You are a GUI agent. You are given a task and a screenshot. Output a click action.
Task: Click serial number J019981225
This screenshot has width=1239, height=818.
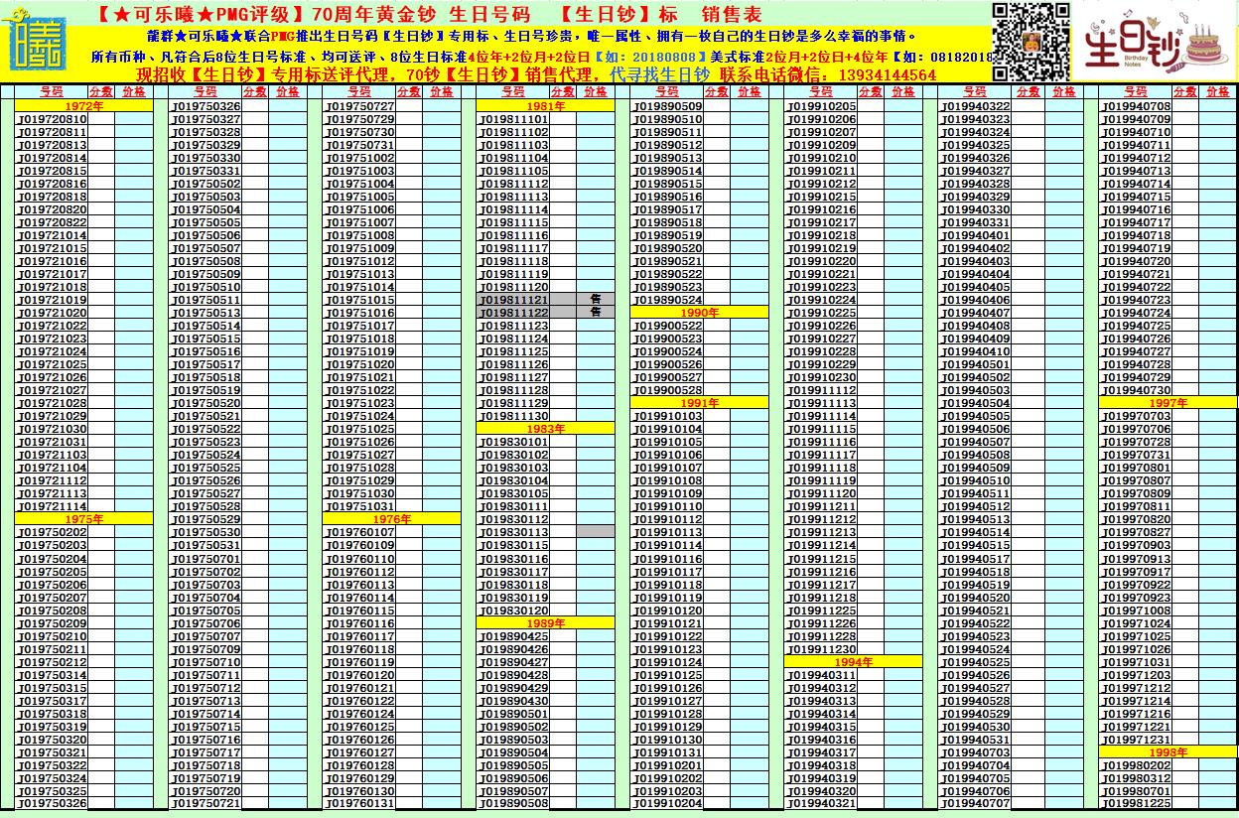[x=1137, y=804]
